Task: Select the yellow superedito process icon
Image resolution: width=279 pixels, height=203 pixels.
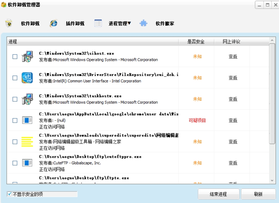Action: coord(27,142)
